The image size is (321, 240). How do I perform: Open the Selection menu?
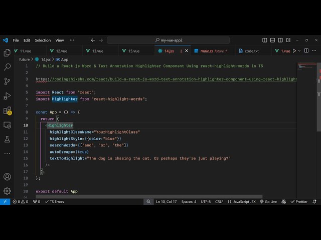(43, 40)
